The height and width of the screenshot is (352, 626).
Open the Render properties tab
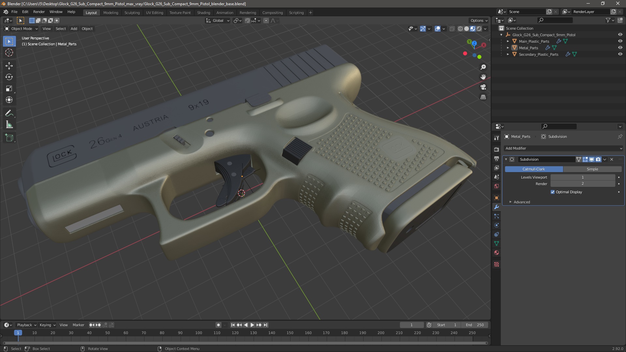(x=497, y=150)
